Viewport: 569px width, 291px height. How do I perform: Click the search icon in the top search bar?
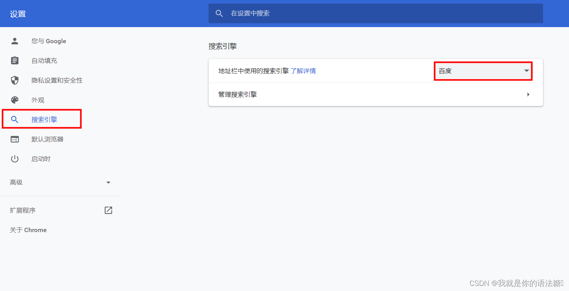tap(219, 13)
